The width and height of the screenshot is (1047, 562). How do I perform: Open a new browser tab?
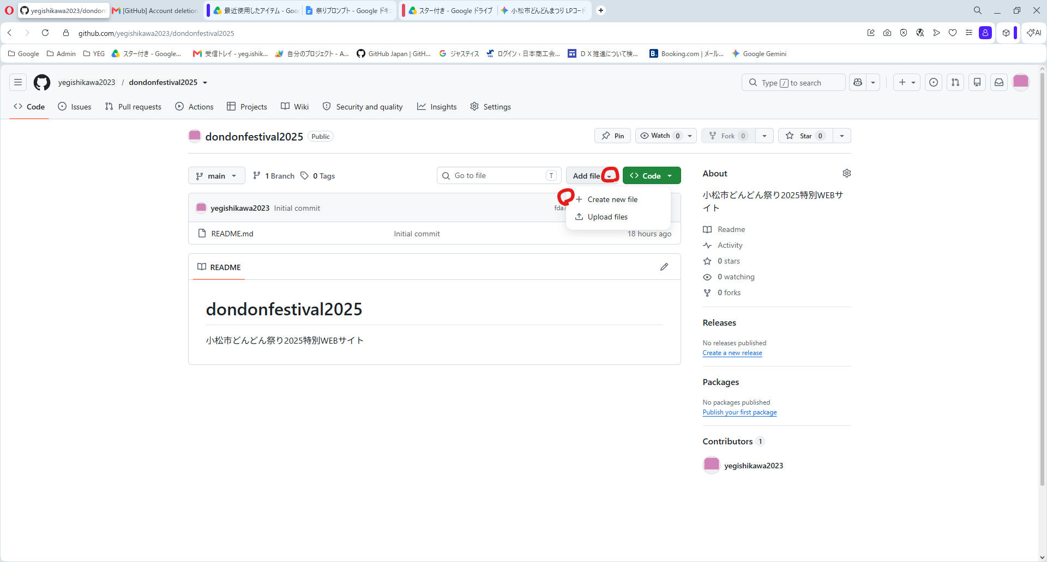[x=601, y=10]
